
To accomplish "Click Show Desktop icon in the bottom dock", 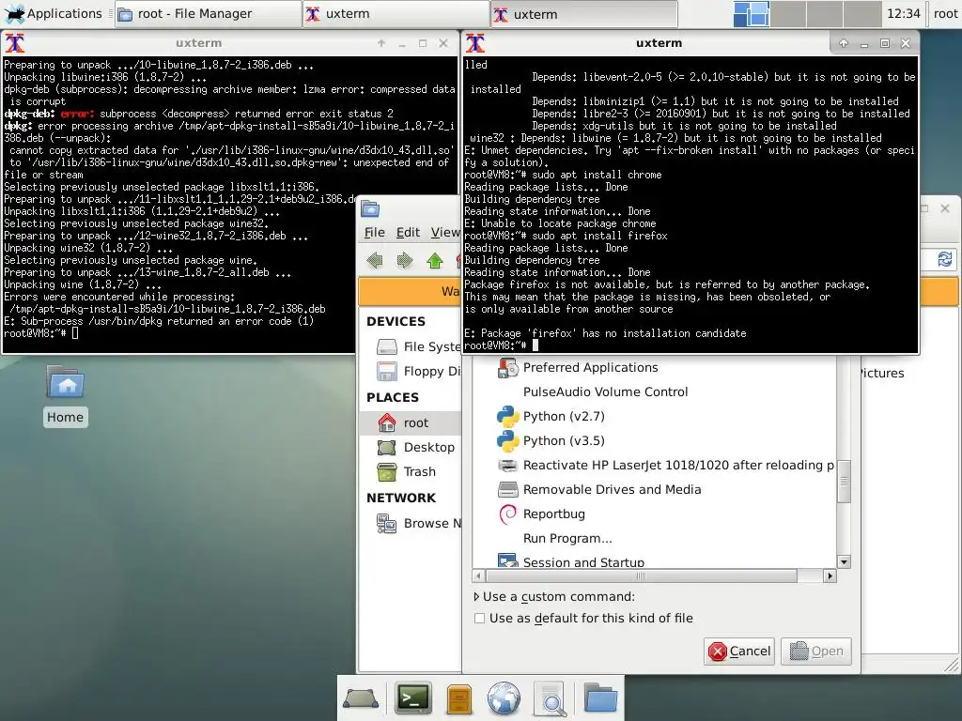I will coord(361,698).
